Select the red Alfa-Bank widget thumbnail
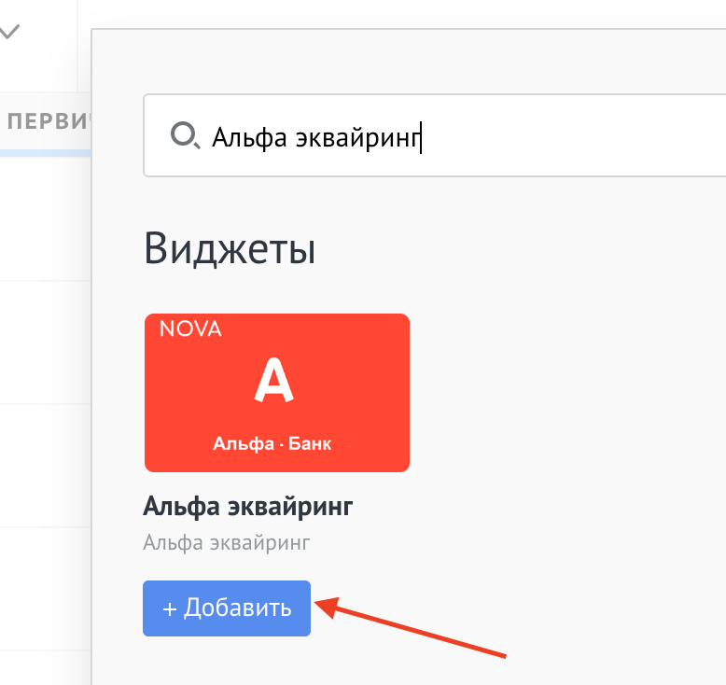Image resolution: width=726 pixels, height=685 pixels. click(x=276, y=393)
